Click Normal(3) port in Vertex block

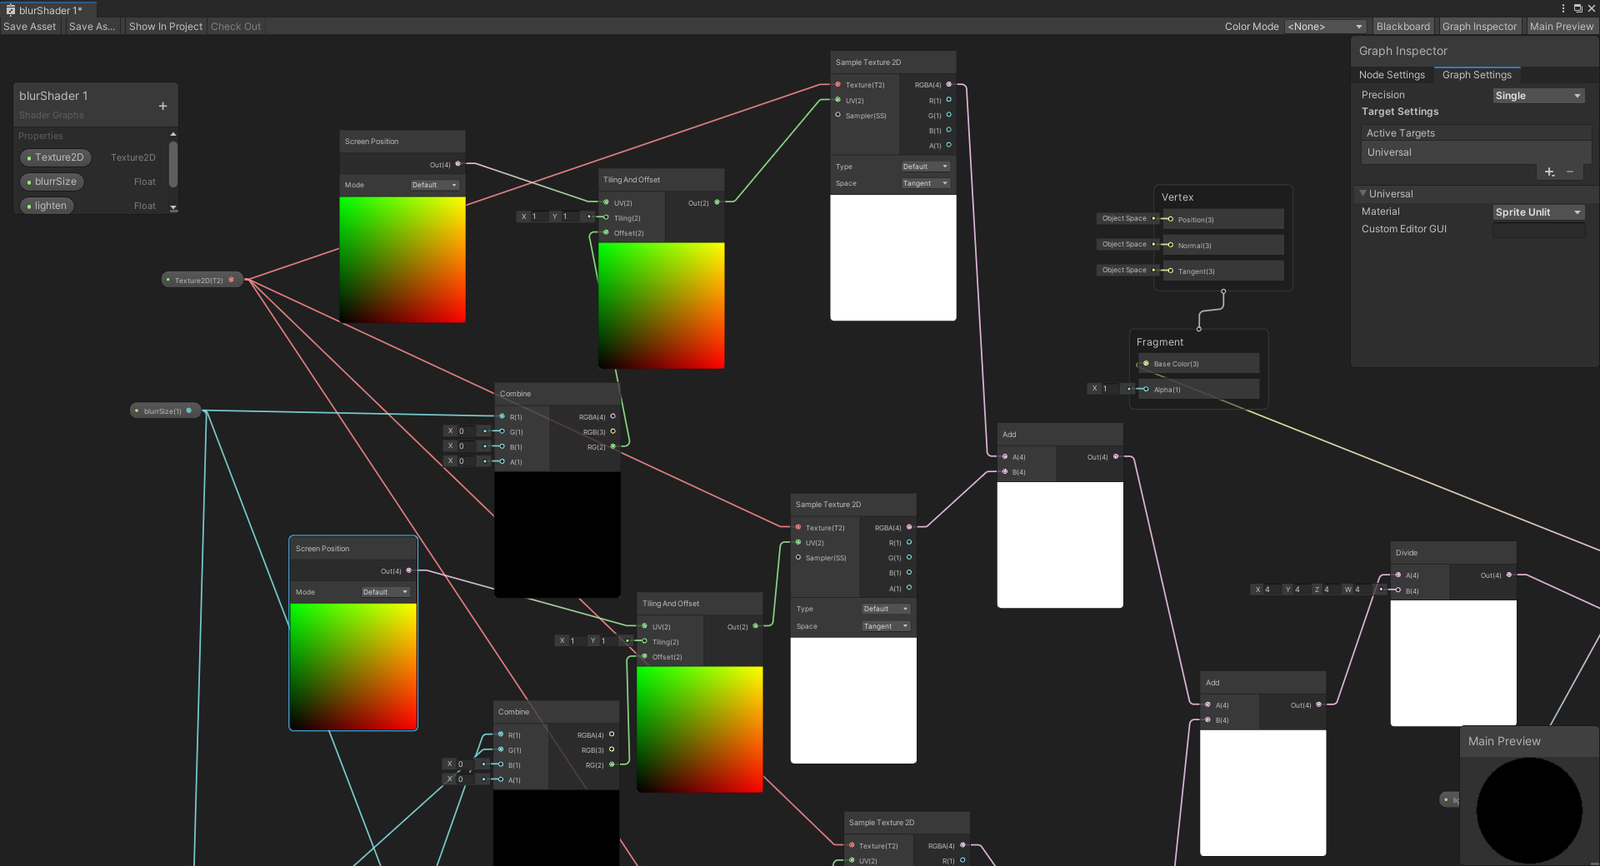point(1170,245)
